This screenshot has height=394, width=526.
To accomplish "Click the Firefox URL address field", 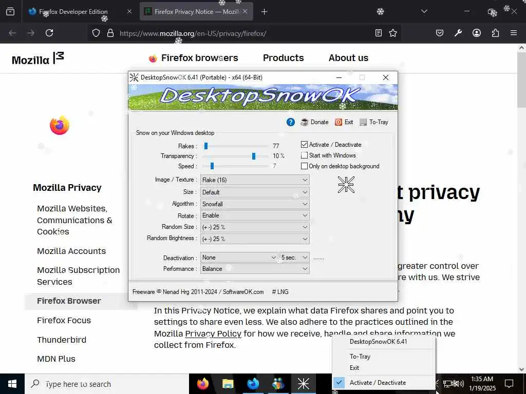I will (x=244, y=33).
